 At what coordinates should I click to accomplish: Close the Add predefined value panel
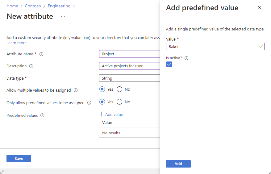click(259, 8)
